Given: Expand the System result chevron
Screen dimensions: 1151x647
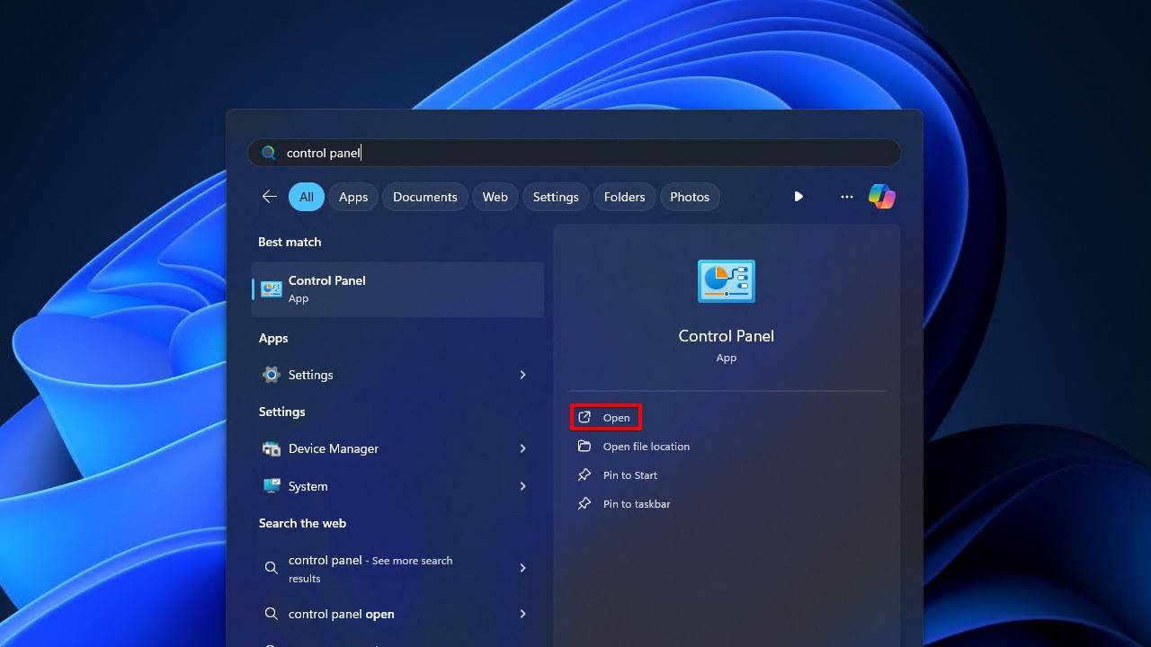Looking at the screenshot, I should coord(522,486).
